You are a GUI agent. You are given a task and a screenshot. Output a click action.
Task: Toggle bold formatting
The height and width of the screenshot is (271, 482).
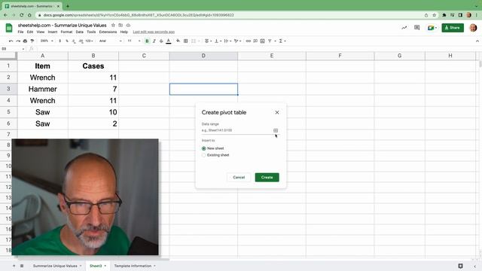click(147, 41)
